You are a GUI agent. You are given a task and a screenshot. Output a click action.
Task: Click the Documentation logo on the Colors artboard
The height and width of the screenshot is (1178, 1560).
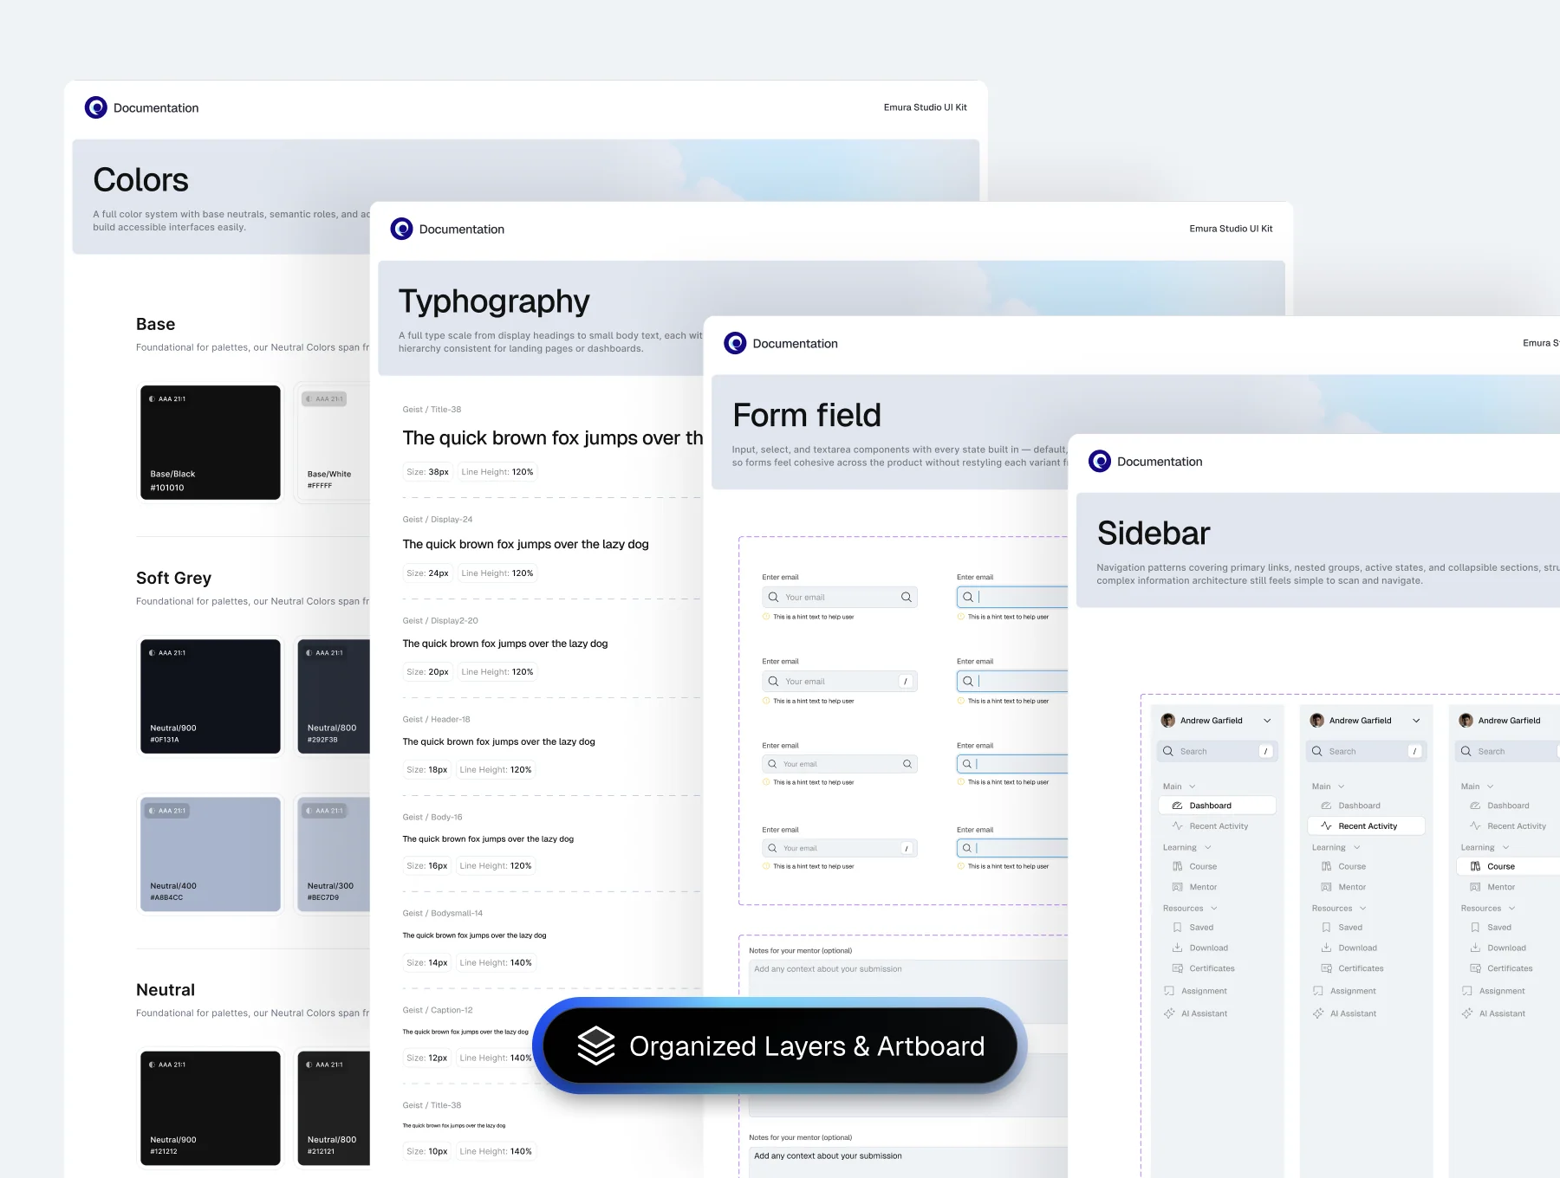(x=95, y=107)
